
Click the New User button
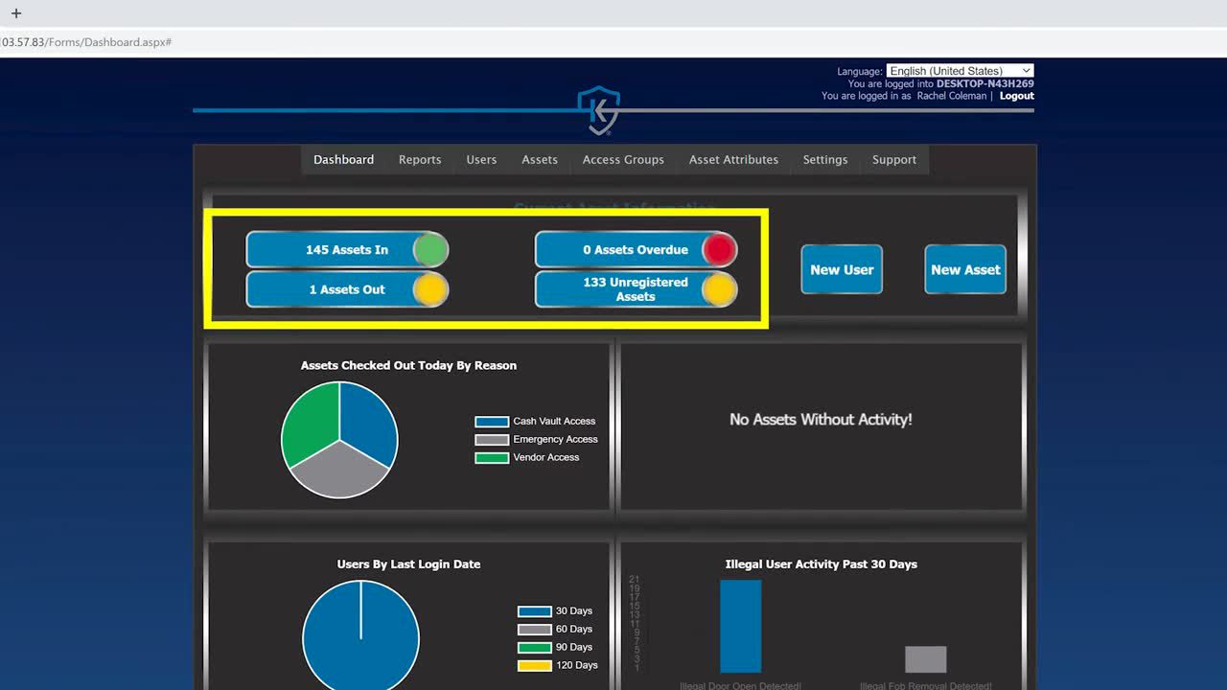coord(841,269)
